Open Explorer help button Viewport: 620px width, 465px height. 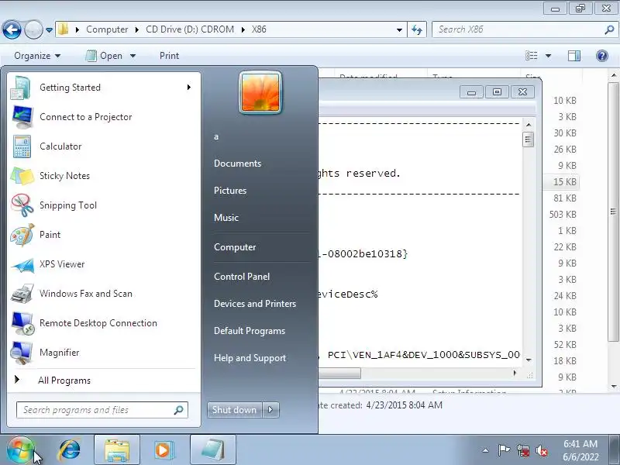(602, 56)
